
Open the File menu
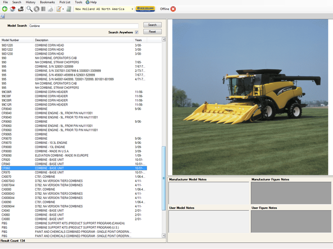[6, 2]
